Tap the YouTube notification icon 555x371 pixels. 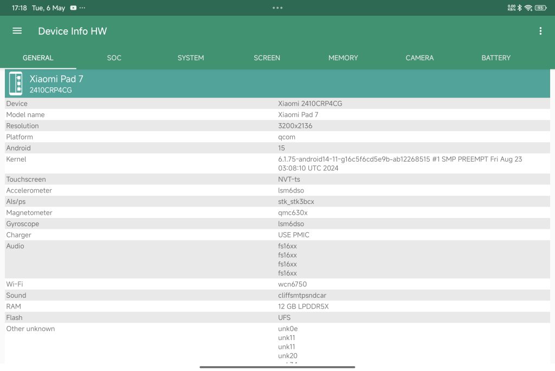tap(73, 8)
